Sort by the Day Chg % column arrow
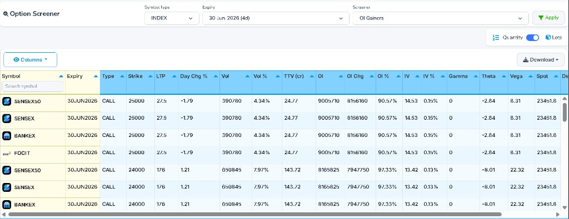 click(x=215, y=77)
